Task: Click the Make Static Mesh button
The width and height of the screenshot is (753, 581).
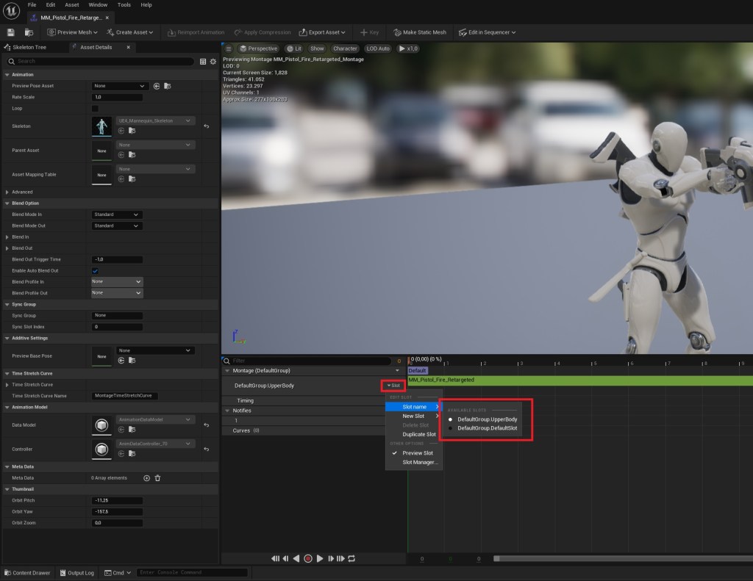Action: 420,32
